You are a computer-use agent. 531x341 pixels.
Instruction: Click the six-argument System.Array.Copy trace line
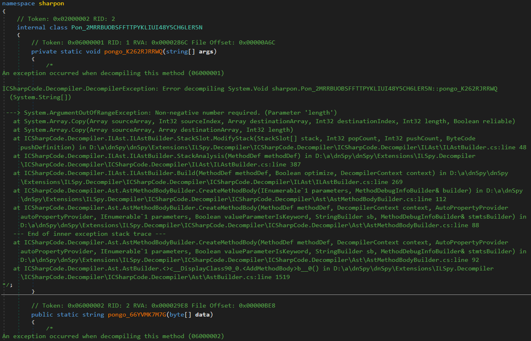point(264,121)
